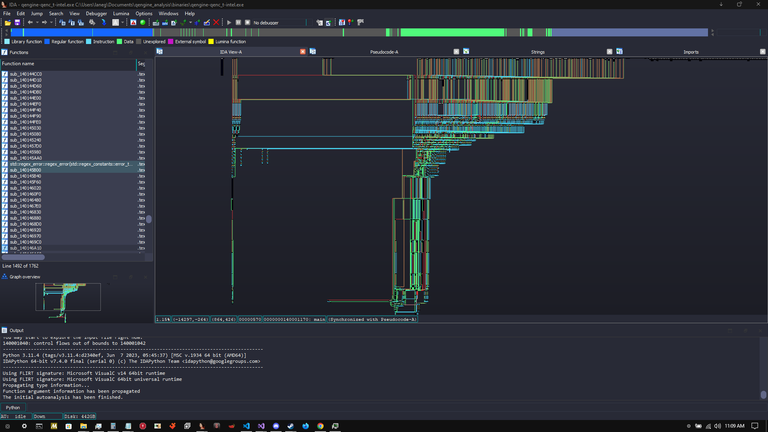Screen dimensions: 768x432
Task: Expand the jump forward history dropdown arrow
Action: pos(51,23)
